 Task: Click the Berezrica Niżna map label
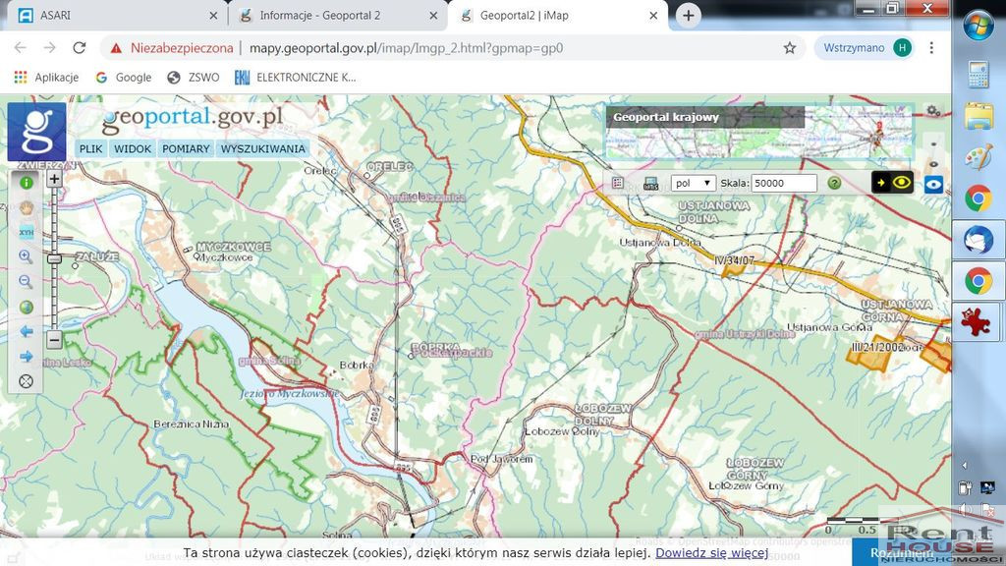coord(192,424)
